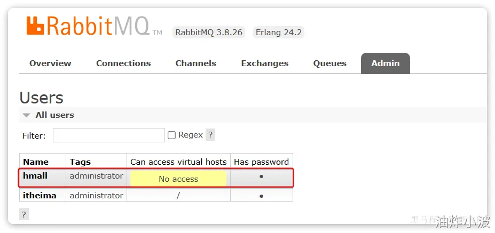The width and height of the screenshot is (495, 233).
Task: Enable the Regex filter checkbox
Action: click(171, 135)
